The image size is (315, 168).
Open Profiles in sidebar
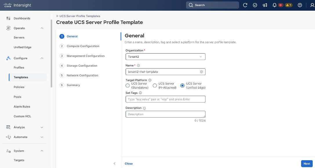coord(19,68)
